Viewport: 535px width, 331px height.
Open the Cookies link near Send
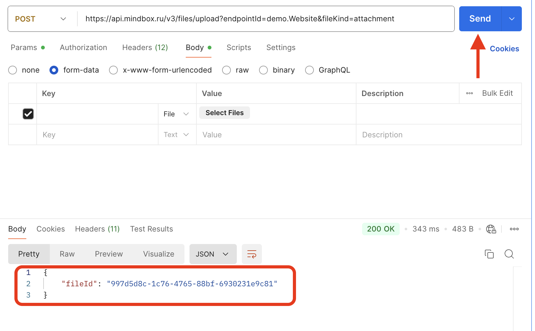click(504, 49)
